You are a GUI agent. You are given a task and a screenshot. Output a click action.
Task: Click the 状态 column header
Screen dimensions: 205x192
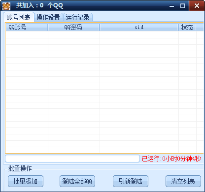coord(187,27)
